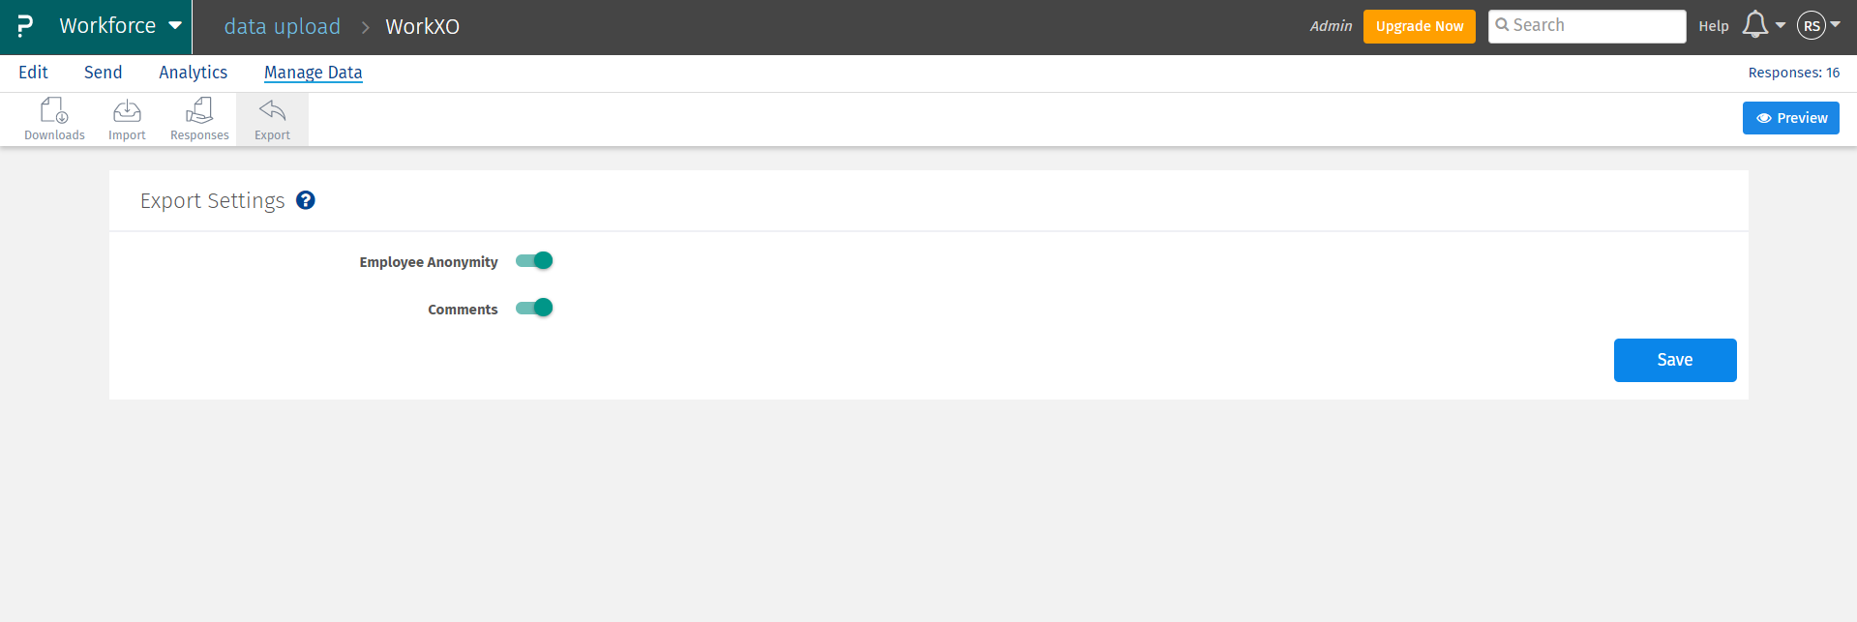
Task: Click the Search input field
Action: [x=1587, y=26]
